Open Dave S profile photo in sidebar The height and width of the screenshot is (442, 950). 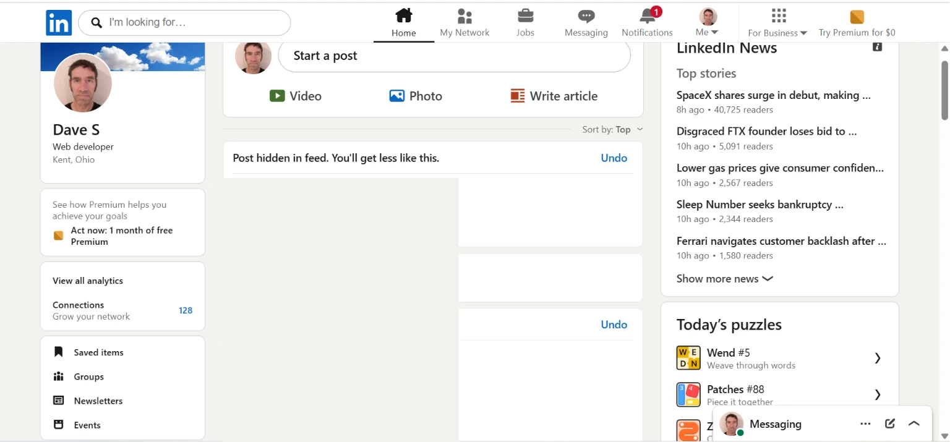[x=83, y=83]
